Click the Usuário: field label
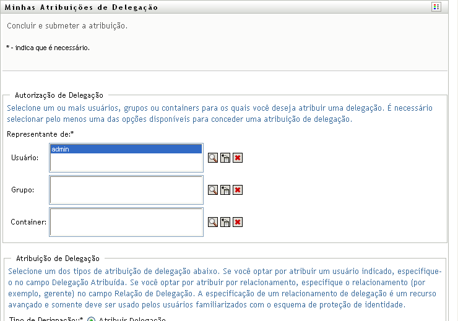Screen dimensions: 458x321 click(x=25, y=158)
